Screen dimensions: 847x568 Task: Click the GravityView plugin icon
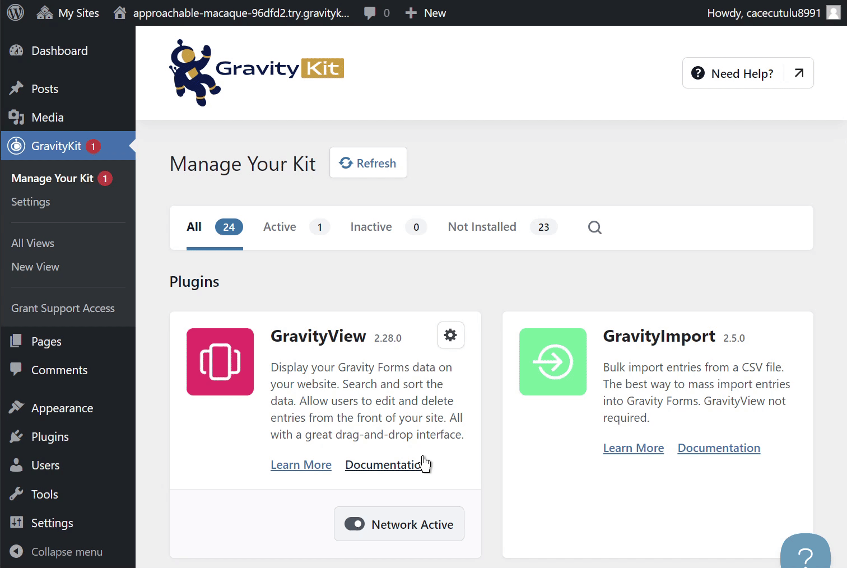[x=220, y=362]
